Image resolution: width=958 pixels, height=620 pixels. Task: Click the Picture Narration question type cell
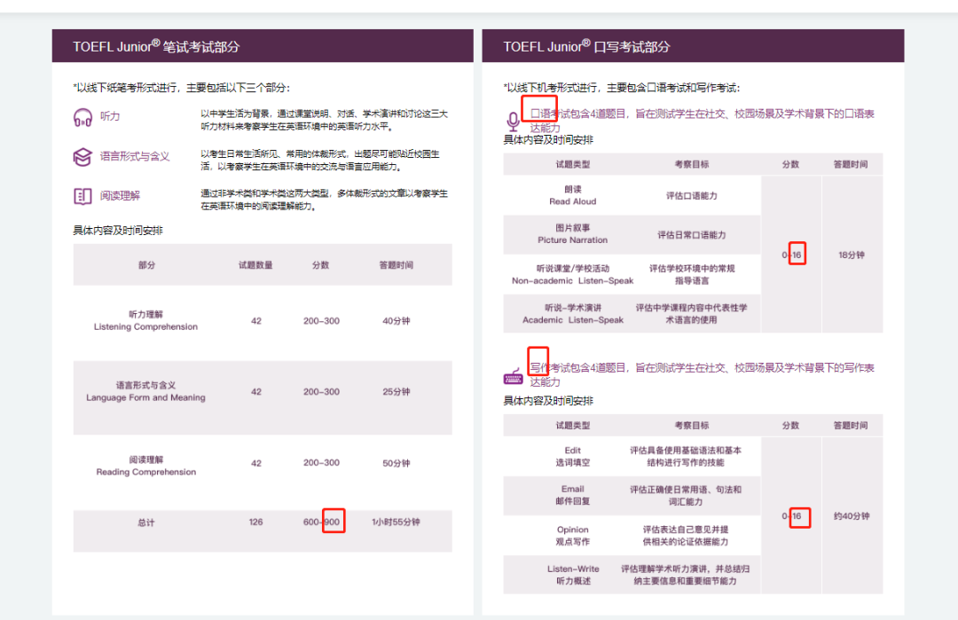pos(573,234)
